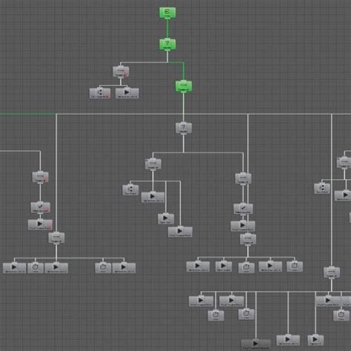The width and height of the screenshot is (351, 351).
Task: Click the red-tinted play node under the checkmark
Action: click(40, 224)
